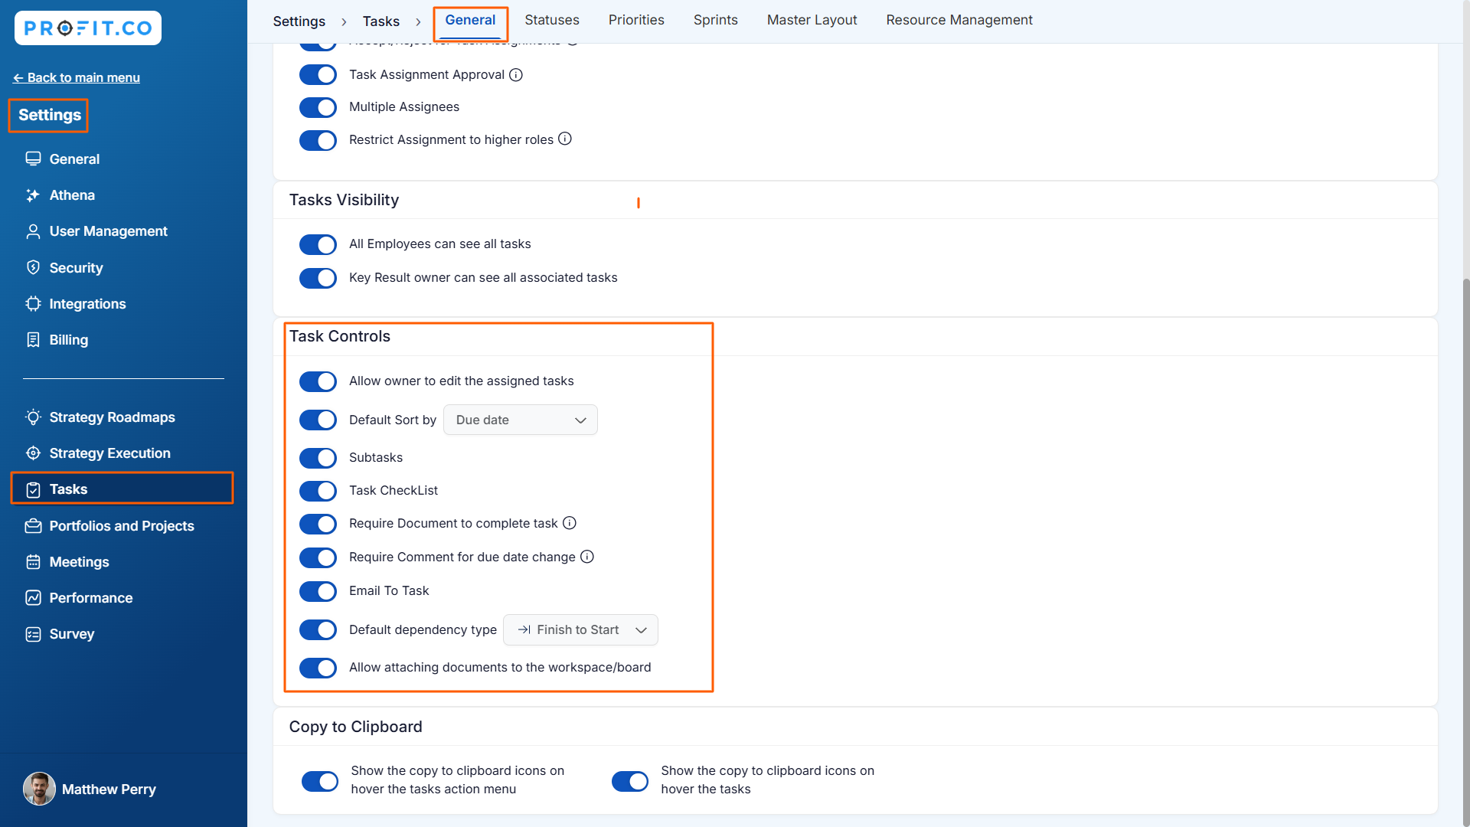Toggle Allow attaching documents to workspace/board
The width and height of the screenshot is (1470, 827).
(x=318, y=668)
